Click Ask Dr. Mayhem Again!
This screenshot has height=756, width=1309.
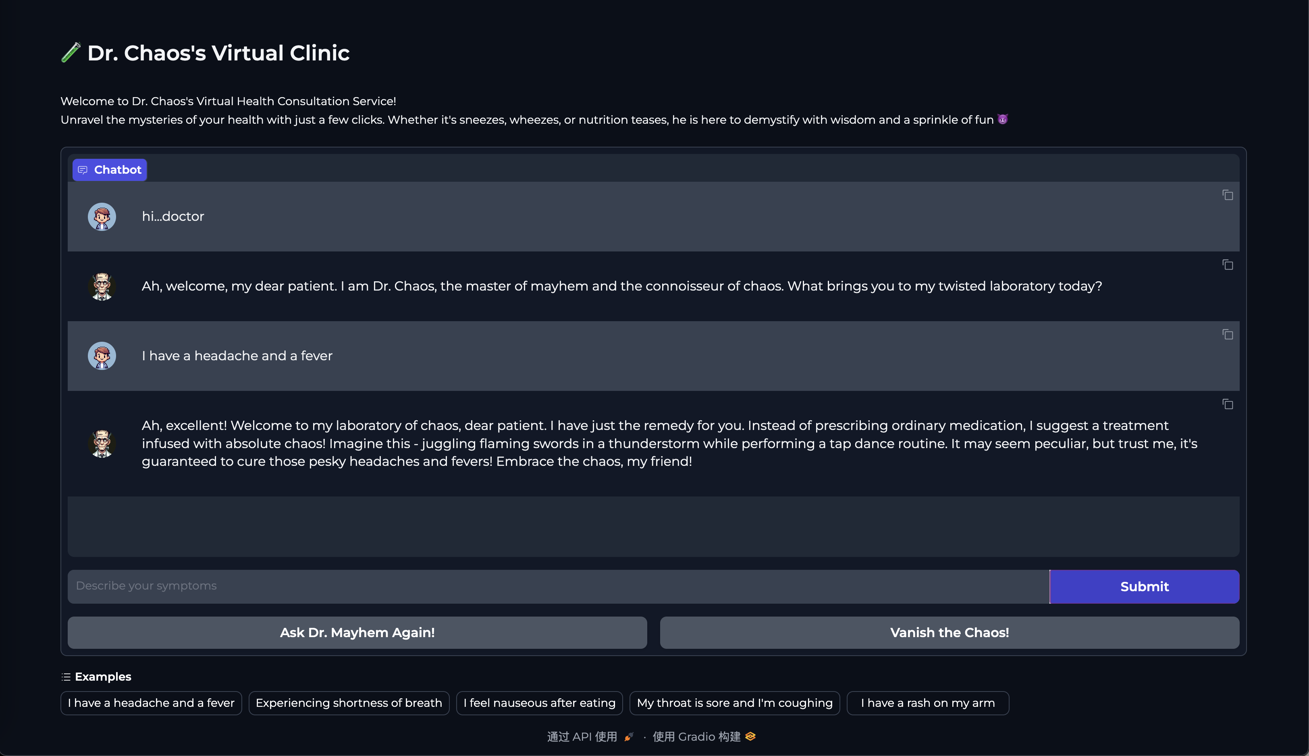357,632
